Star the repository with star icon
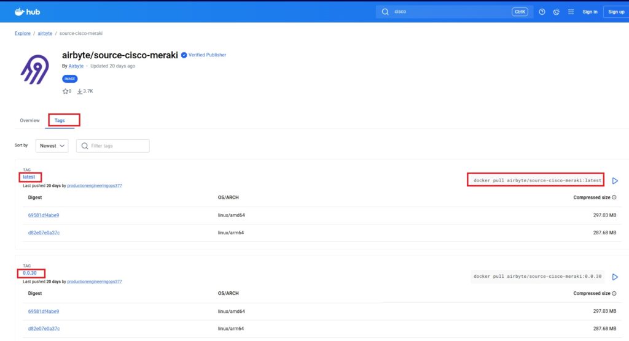This screenshot has height=341, width=629. coord(65,91)
